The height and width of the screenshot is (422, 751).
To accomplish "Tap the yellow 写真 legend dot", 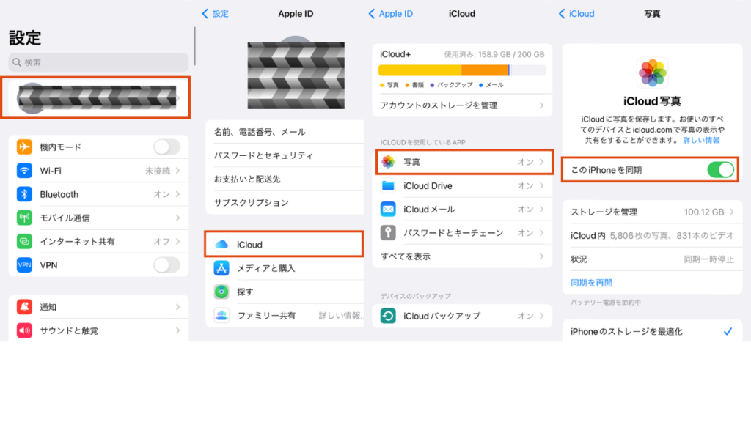I will pos(381,85).
